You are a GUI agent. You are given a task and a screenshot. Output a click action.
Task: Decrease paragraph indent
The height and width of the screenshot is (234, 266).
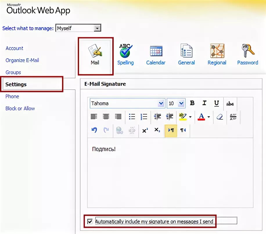[157, 117]
